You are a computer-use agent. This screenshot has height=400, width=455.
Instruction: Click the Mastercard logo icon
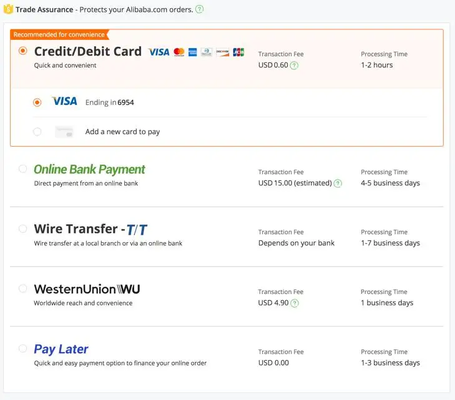[x=179, y=52]
